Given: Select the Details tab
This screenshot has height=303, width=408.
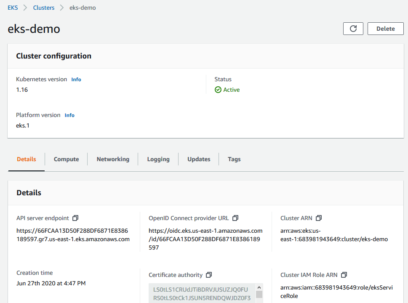Looking at the screenshot, I should pos(26,159).
